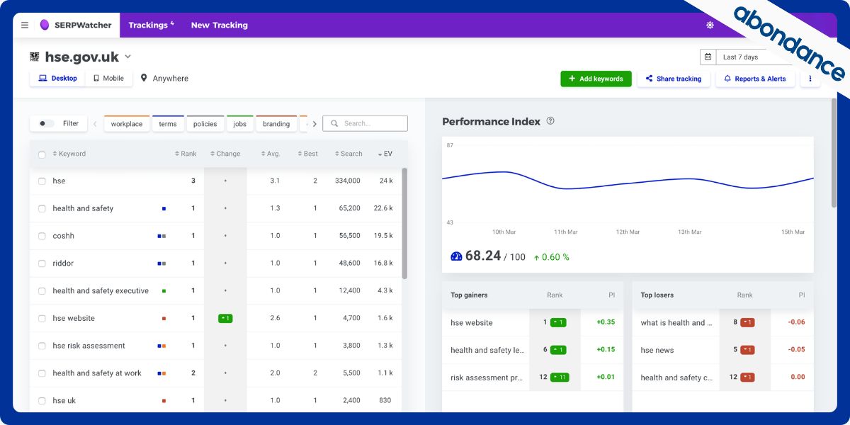Click the right panel scrollbar
Image resolution: width=850 pixels, height=425 pixels.
point(834,152)
